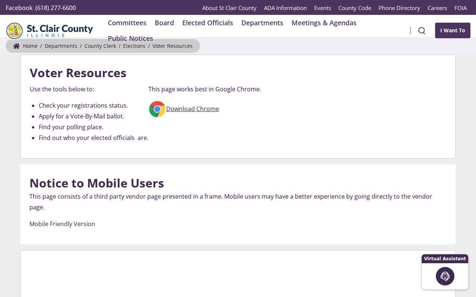Open the ADA Information link
The height and width of the screenshot is (297, 476).
285,8
